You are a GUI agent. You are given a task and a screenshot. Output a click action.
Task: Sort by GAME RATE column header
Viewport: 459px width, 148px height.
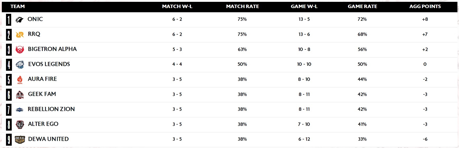pos(362,7)
